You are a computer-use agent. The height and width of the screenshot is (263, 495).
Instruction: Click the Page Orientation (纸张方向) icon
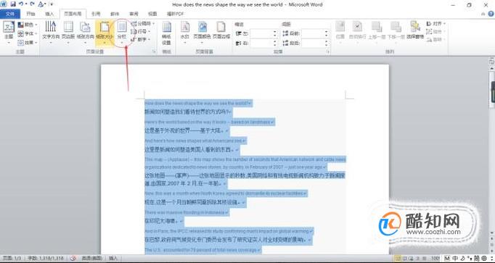pyautogui.click(x=85, y=31)
